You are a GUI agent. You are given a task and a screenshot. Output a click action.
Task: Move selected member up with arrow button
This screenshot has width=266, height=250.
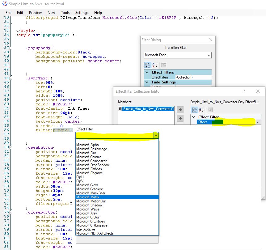point(181,110)
